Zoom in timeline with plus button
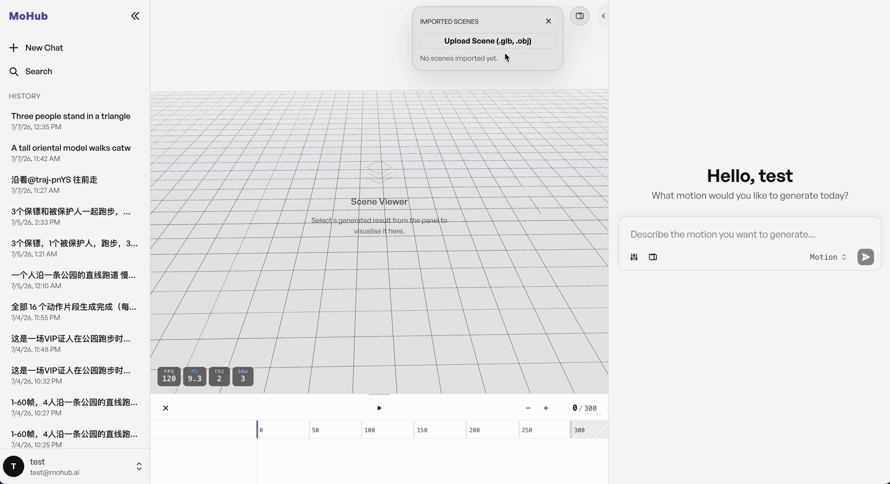This screenshot has height=484, width=890. pyautogui.click(x=546, y=408)
